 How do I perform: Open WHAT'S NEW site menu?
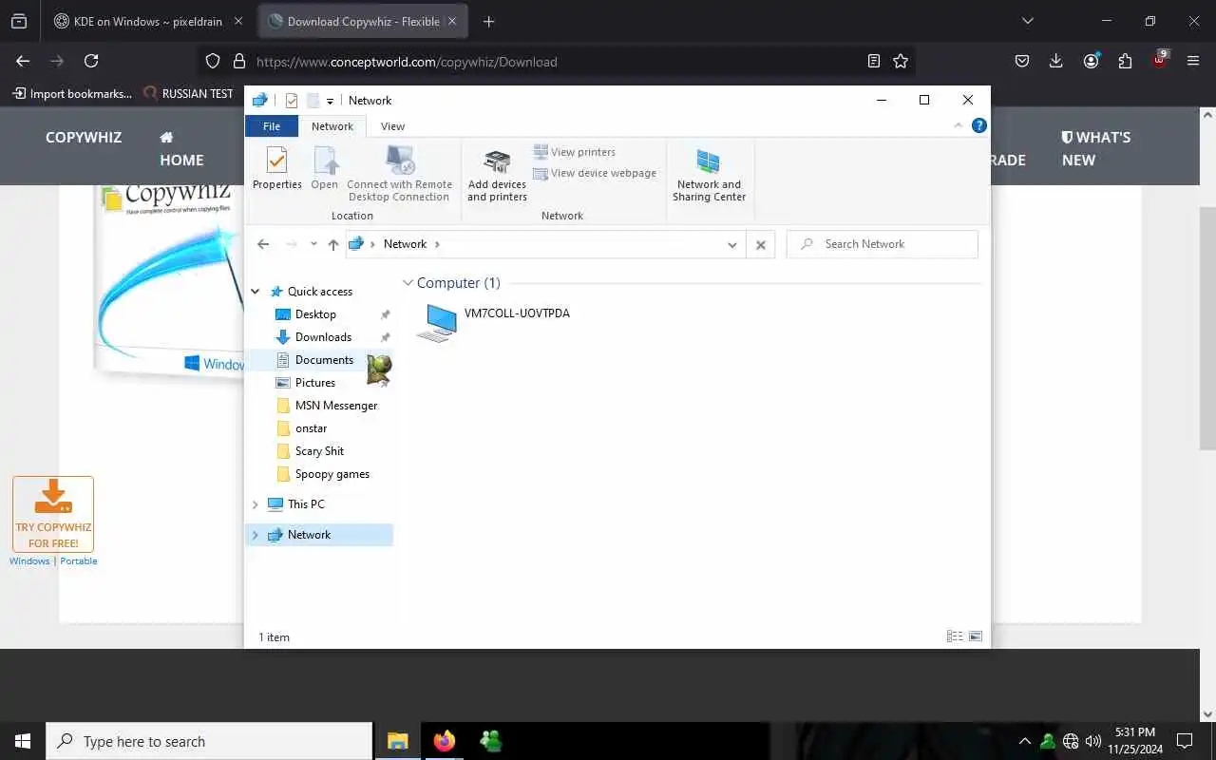coord(1096,149)
